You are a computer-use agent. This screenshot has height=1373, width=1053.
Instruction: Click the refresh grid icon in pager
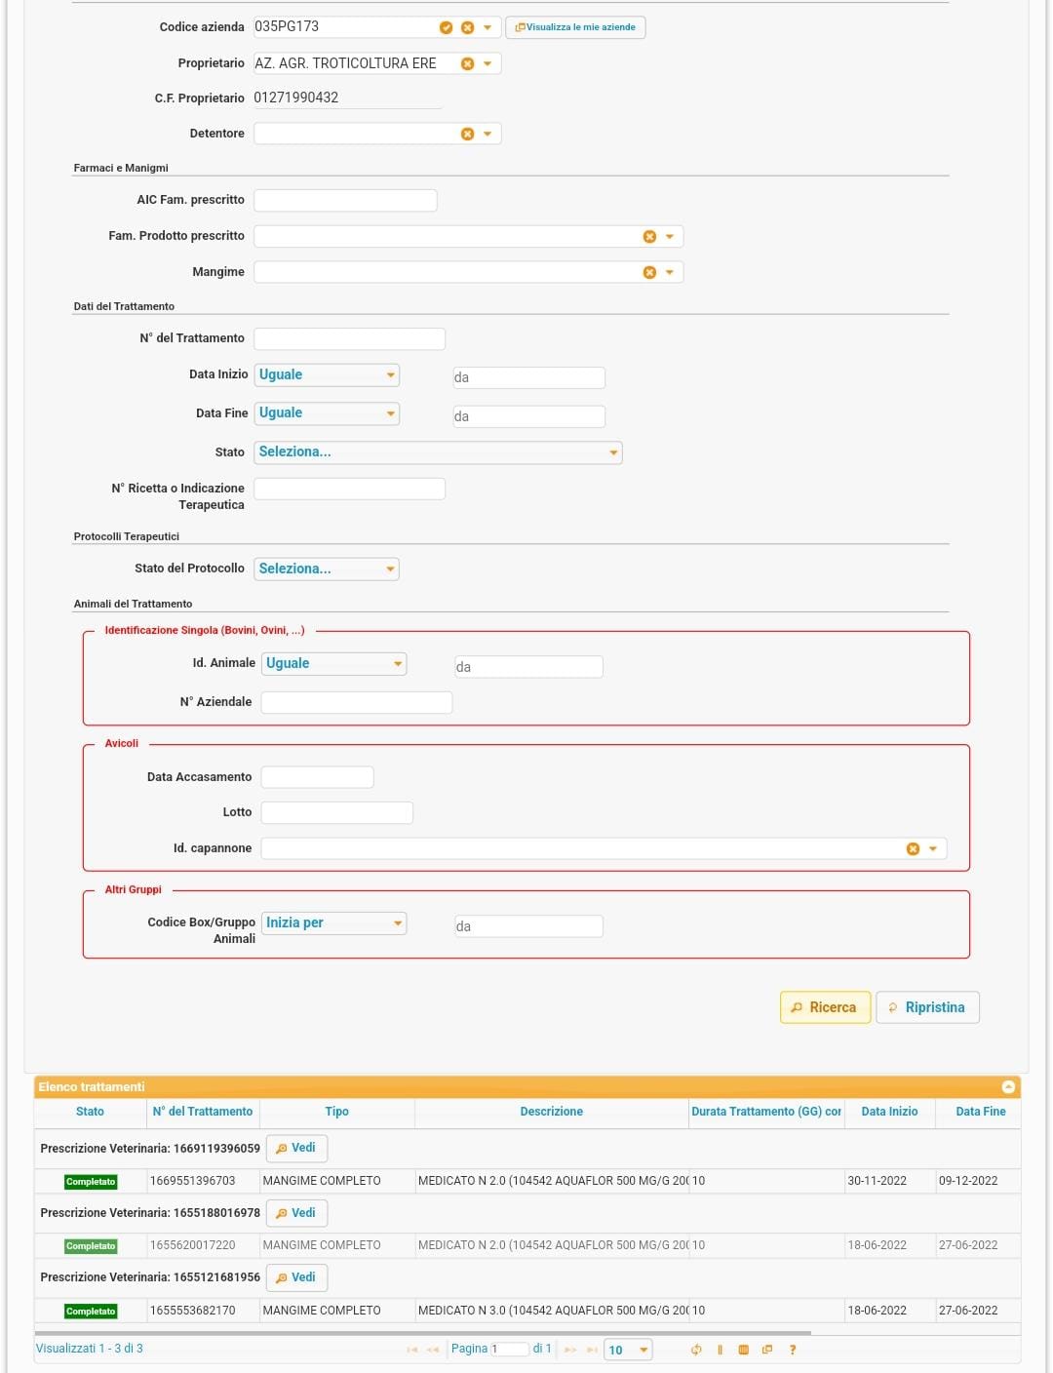[696, 1350]
